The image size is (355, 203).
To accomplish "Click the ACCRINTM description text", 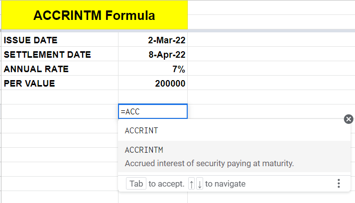I will (x=209, y=163).
